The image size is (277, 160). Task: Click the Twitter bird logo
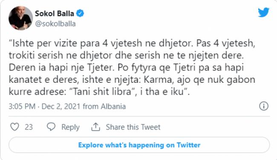click(x=263, y=12)
